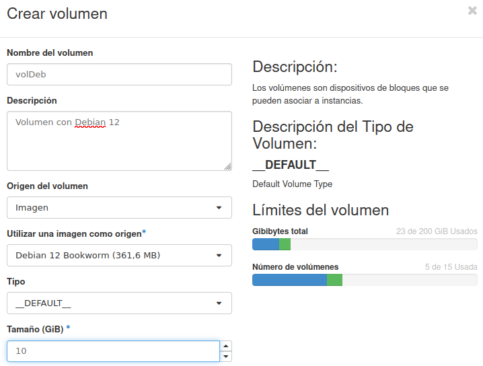Viewport: 483px width, 366px height.
Task: Open the Debian 12 Bookworm image dropdown
Action: (119, 256)
